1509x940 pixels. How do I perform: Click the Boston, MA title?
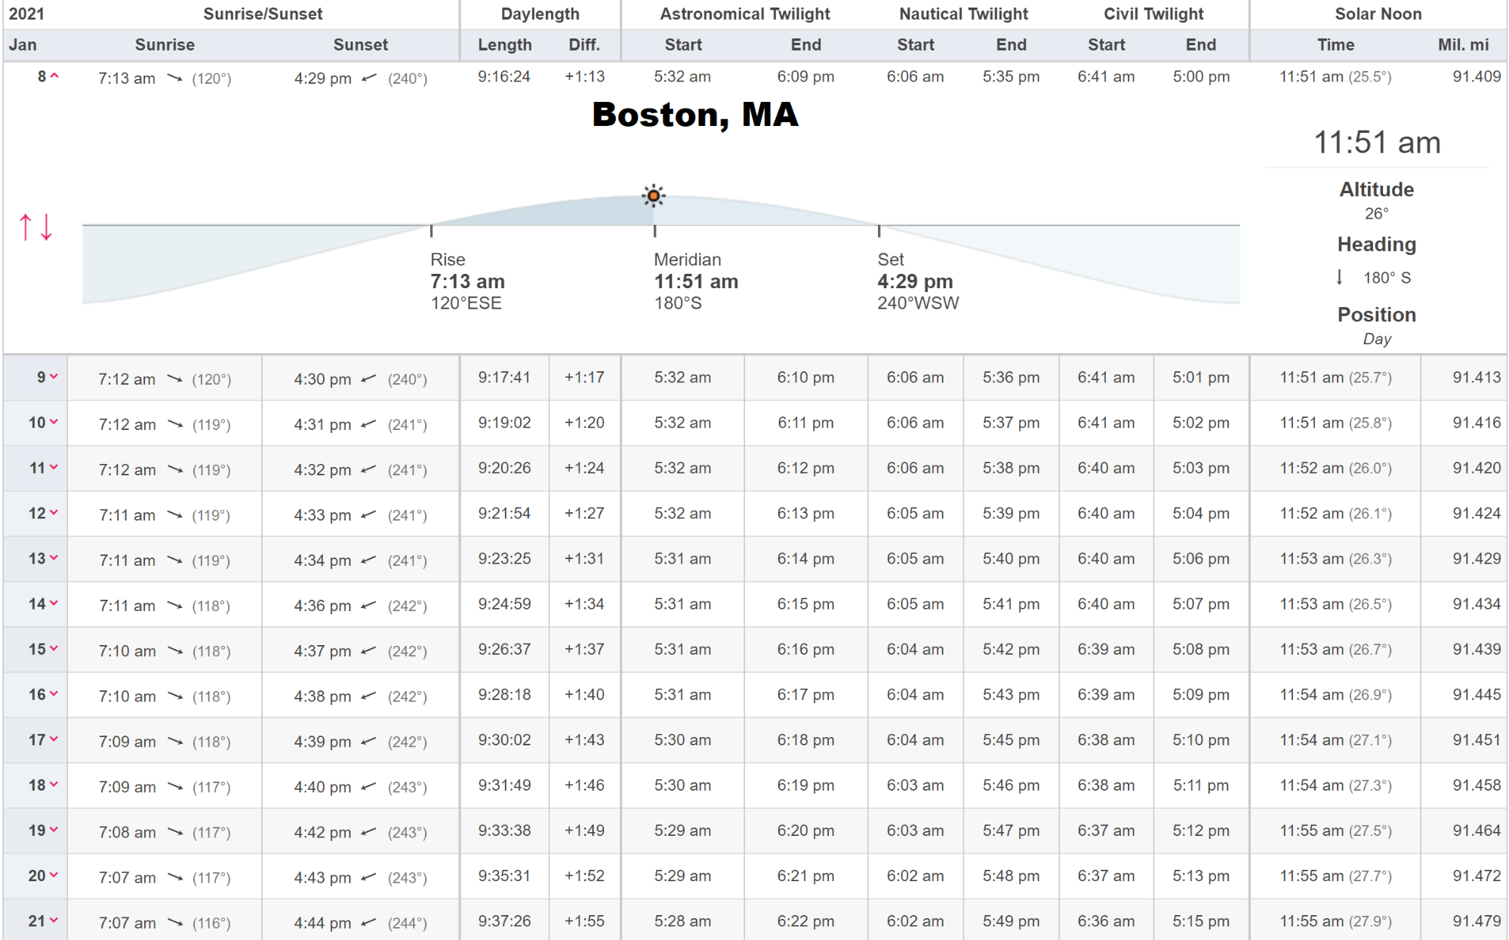pos(694,115)
